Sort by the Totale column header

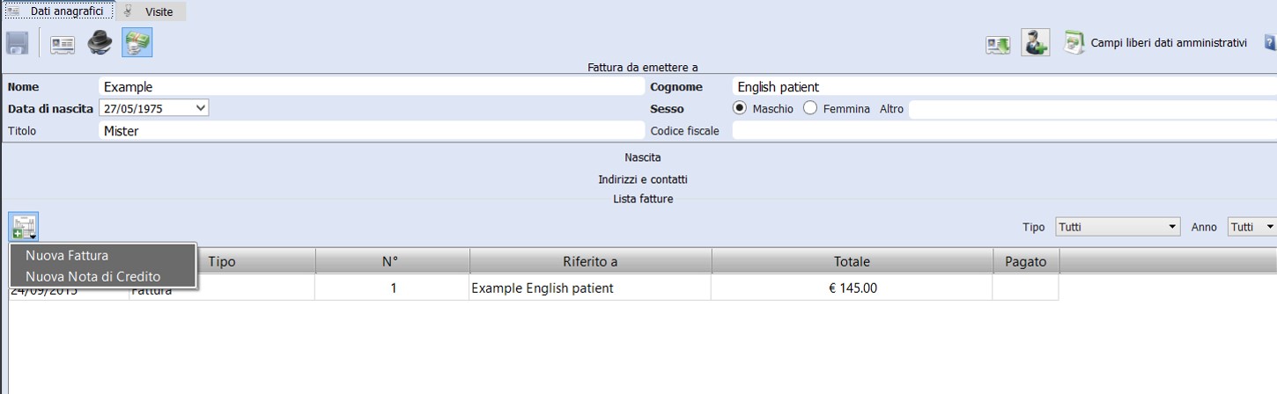[851, 261]
